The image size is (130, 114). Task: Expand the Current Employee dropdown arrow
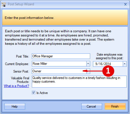click(x=88, y=64)
